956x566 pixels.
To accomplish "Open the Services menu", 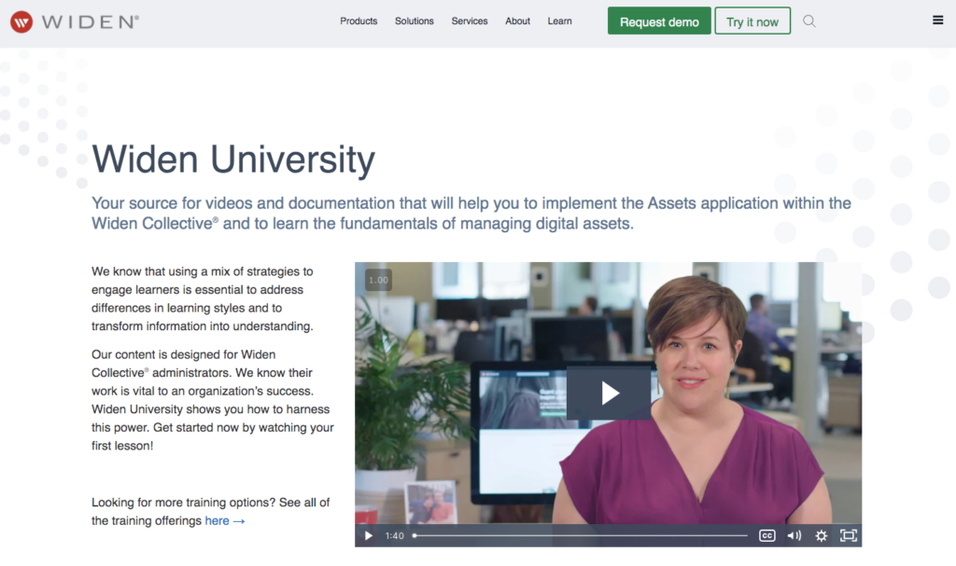I will [470, 21].
